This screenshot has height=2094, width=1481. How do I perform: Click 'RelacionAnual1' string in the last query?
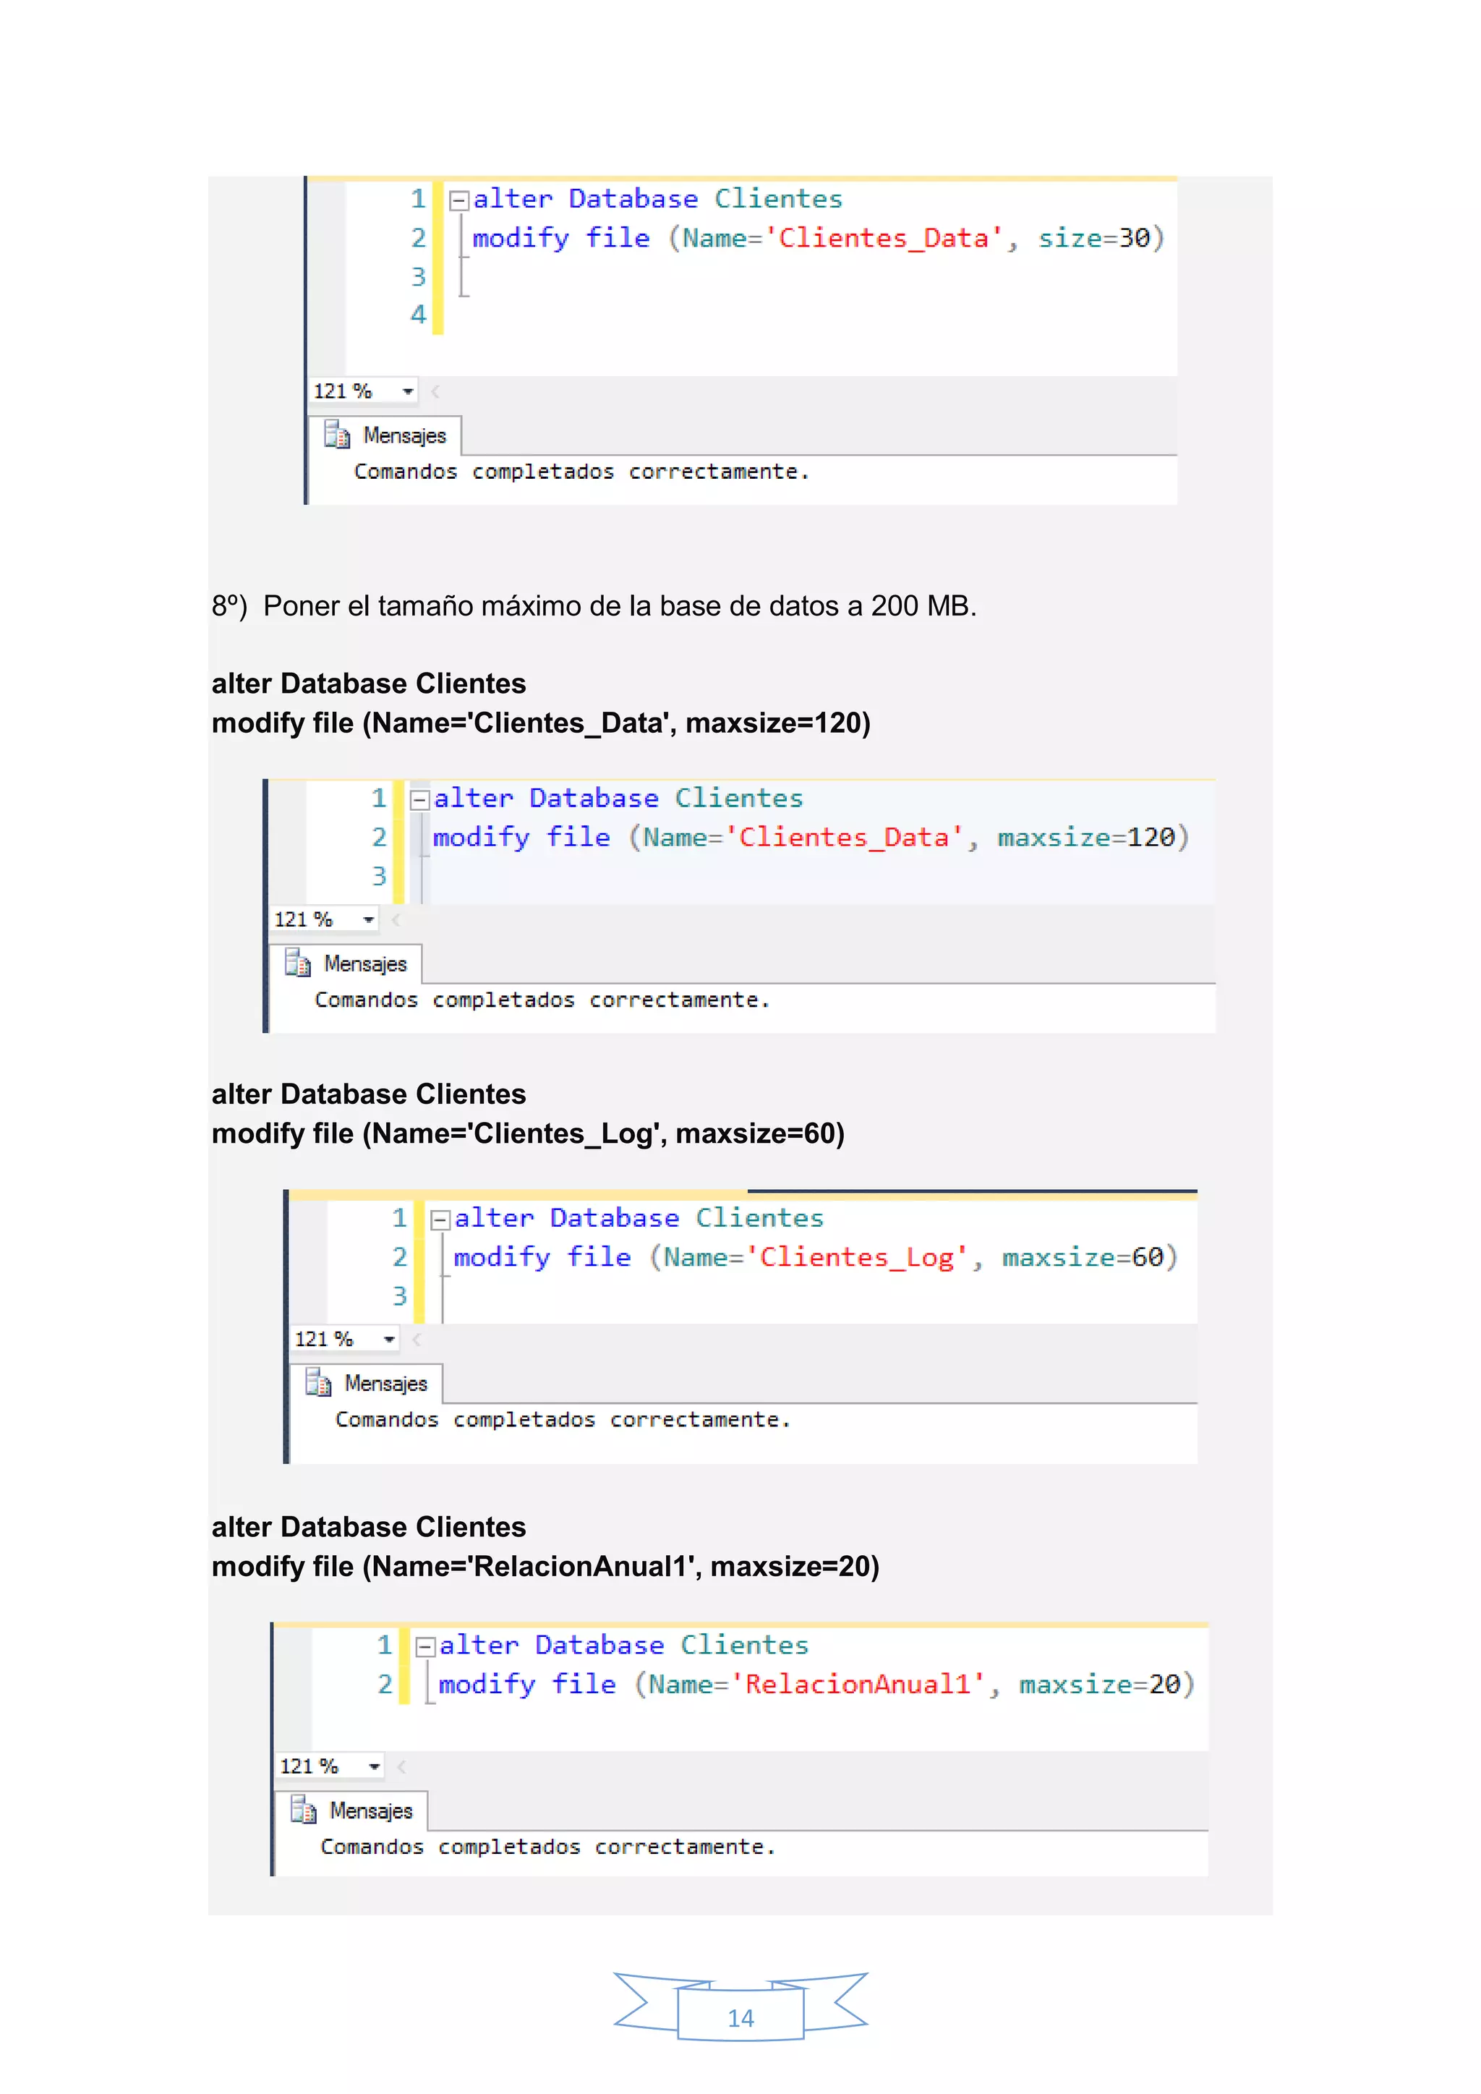pos(858,1685)
